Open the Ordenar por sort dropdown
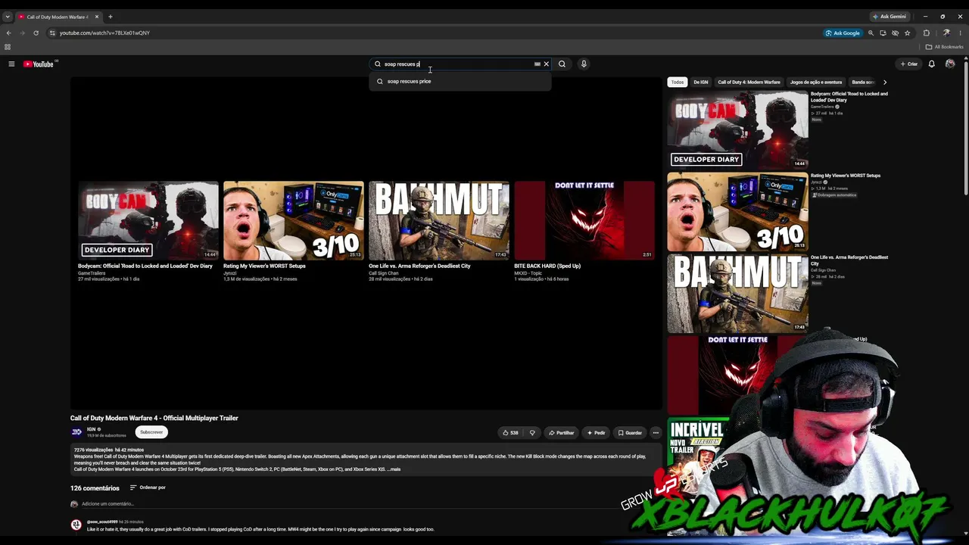The image size is (969, 545). (148, 487)
